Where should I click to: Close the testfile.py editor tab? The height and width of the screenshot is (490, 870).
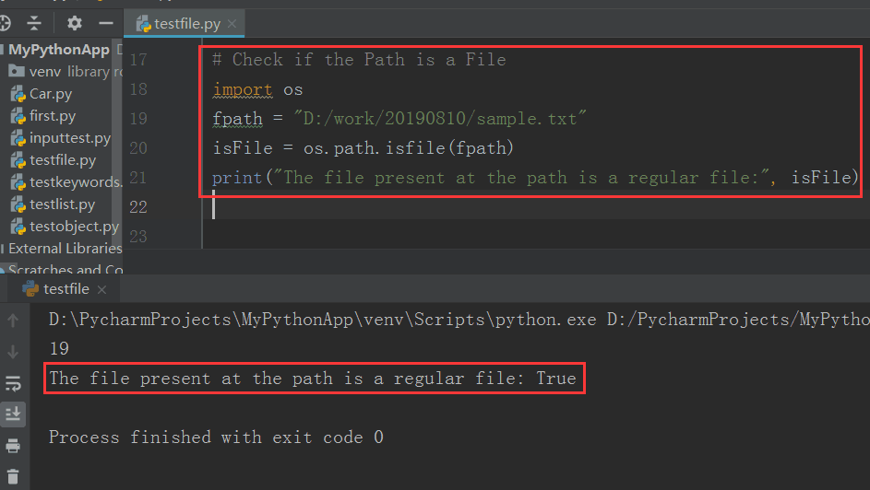tap(232, 24)
